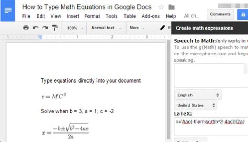Redo the last action
The width and height of the screenshot is (248, 142).
pos(45,28)
